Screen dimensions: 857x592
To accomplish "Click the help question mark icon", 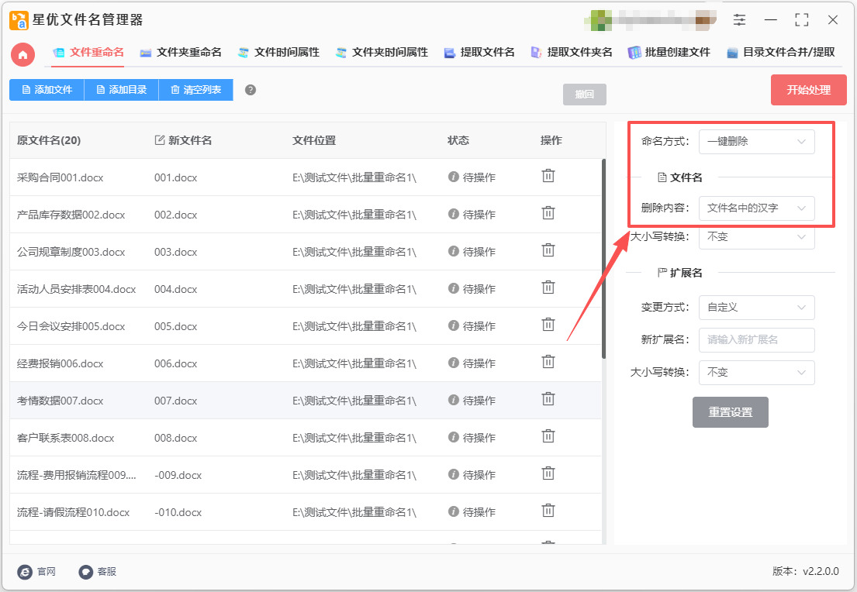I will pyautogui.click(x=251, y=90).
